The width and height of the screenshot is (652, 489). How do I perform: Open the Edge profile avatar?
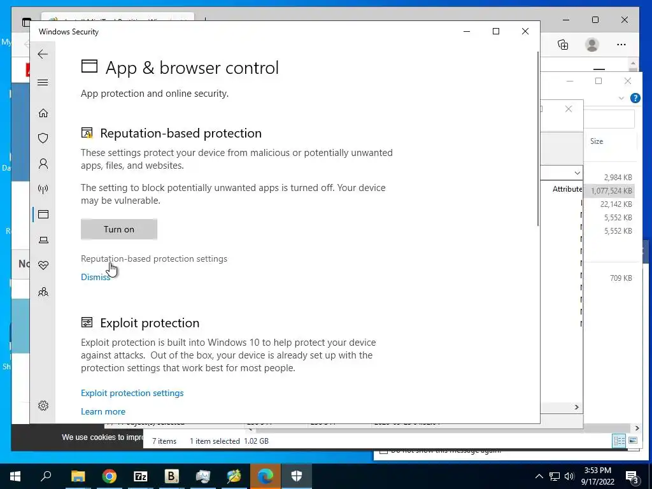coord(592,45)
